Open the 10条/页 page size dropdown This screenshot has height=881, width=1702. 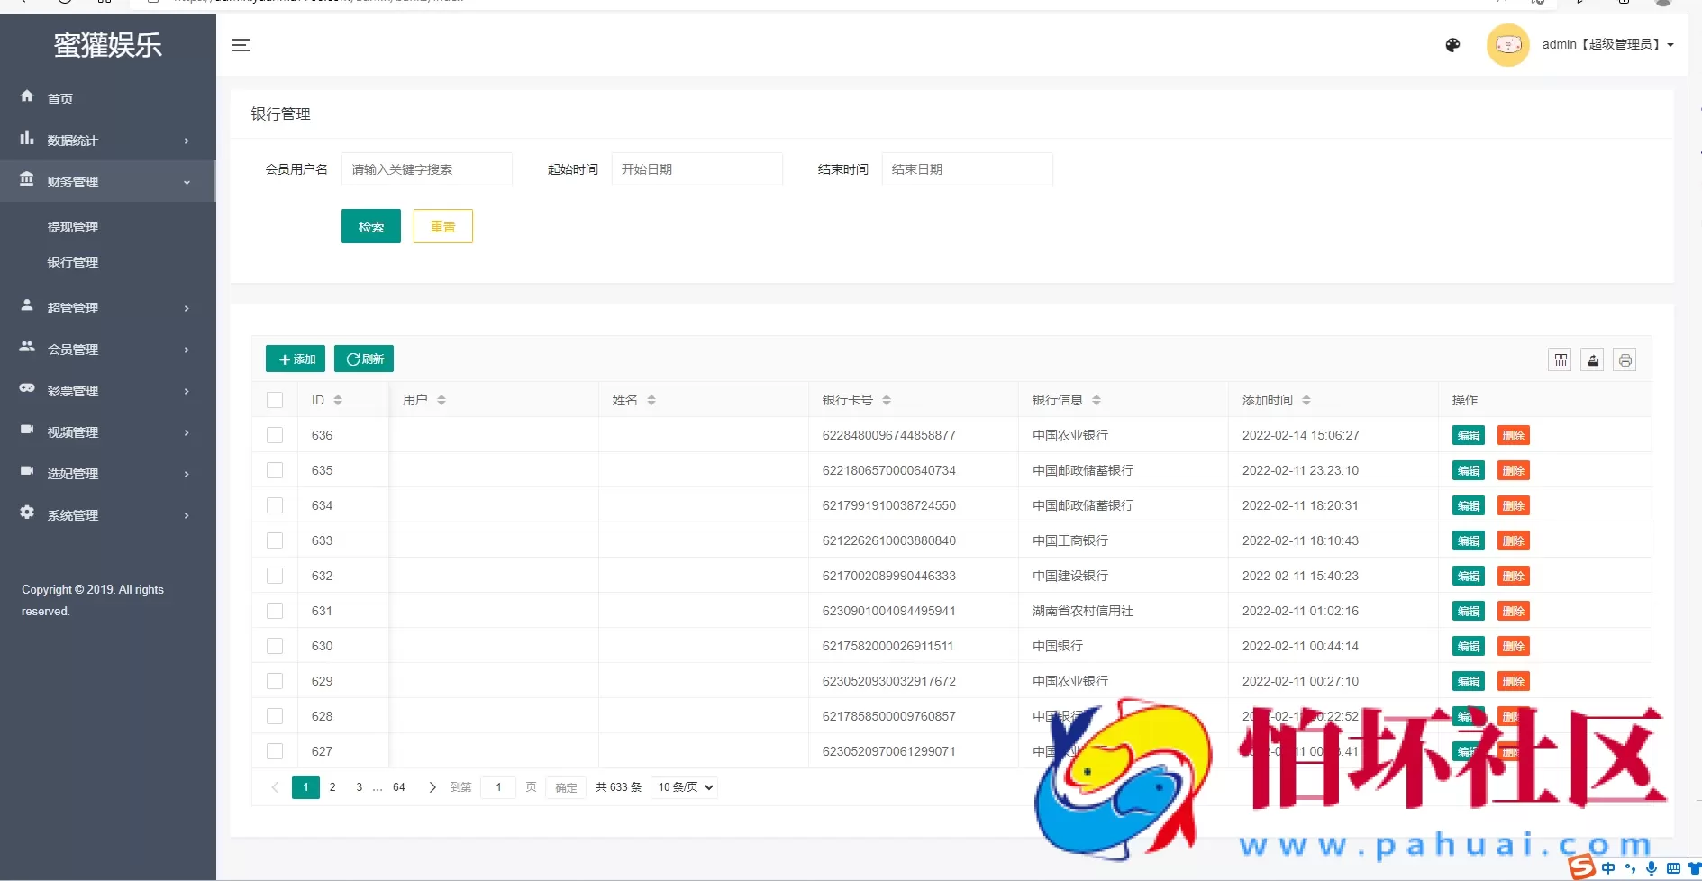683,786
